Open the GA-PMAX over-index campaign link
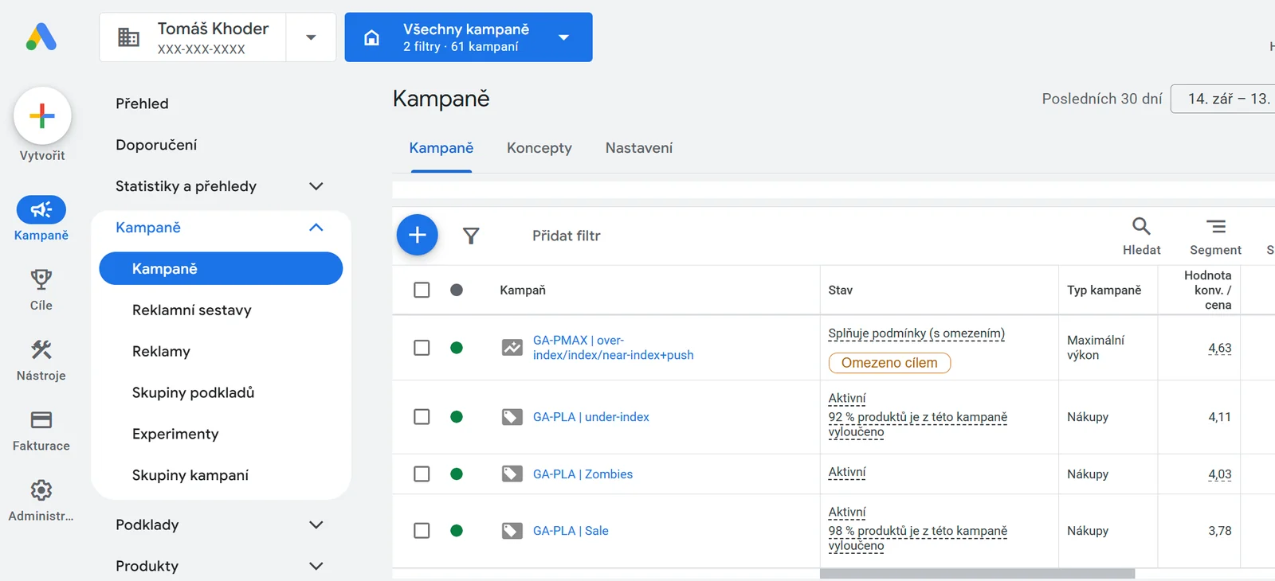The width and height of the screenshot is (1275, 581). [x=613, y=348]
